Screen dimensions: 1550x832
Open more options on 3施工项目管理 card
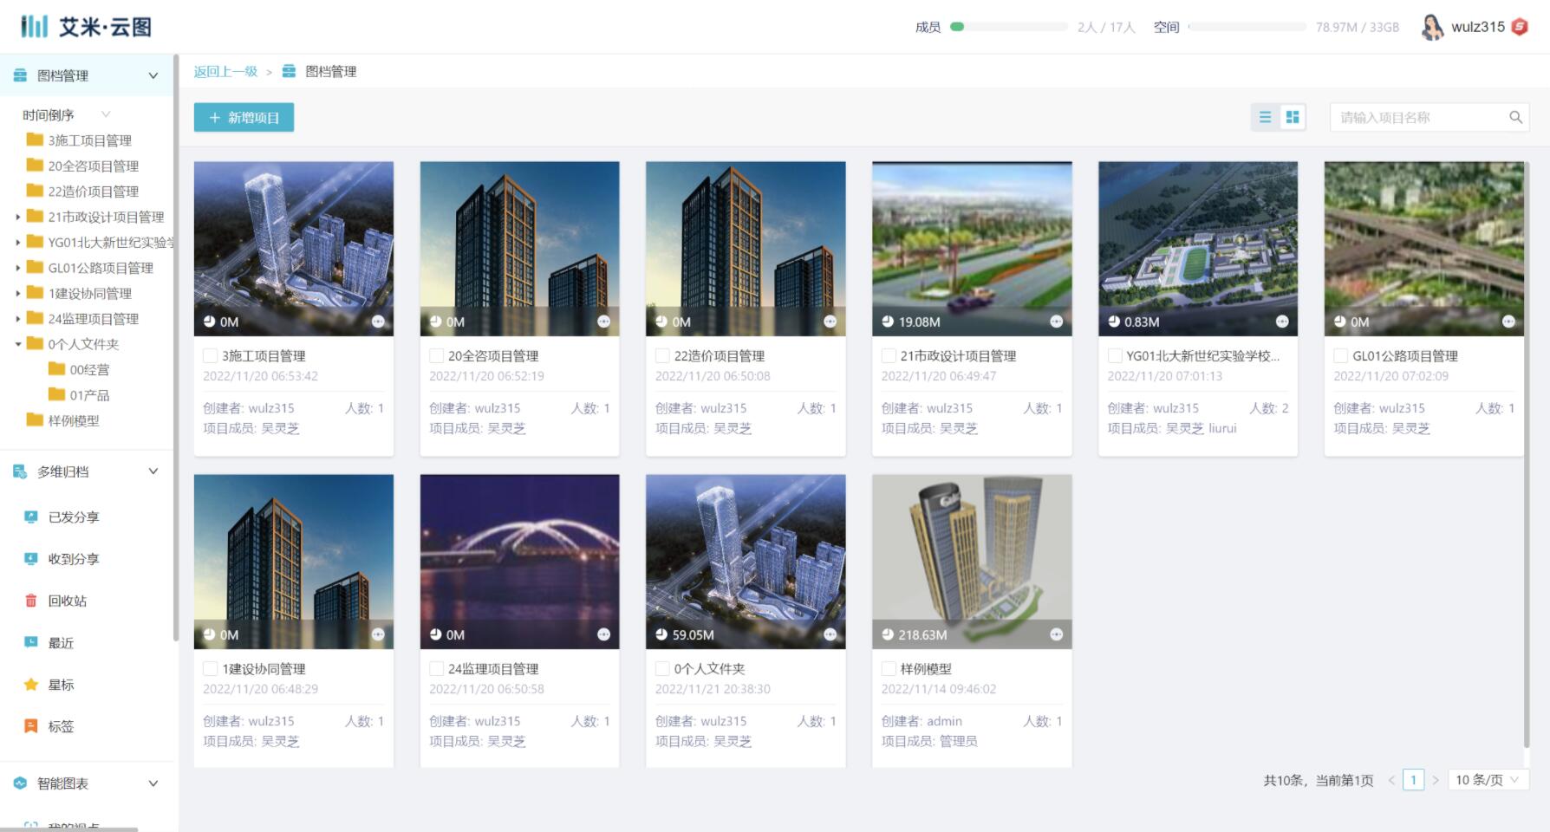(378, 322)
